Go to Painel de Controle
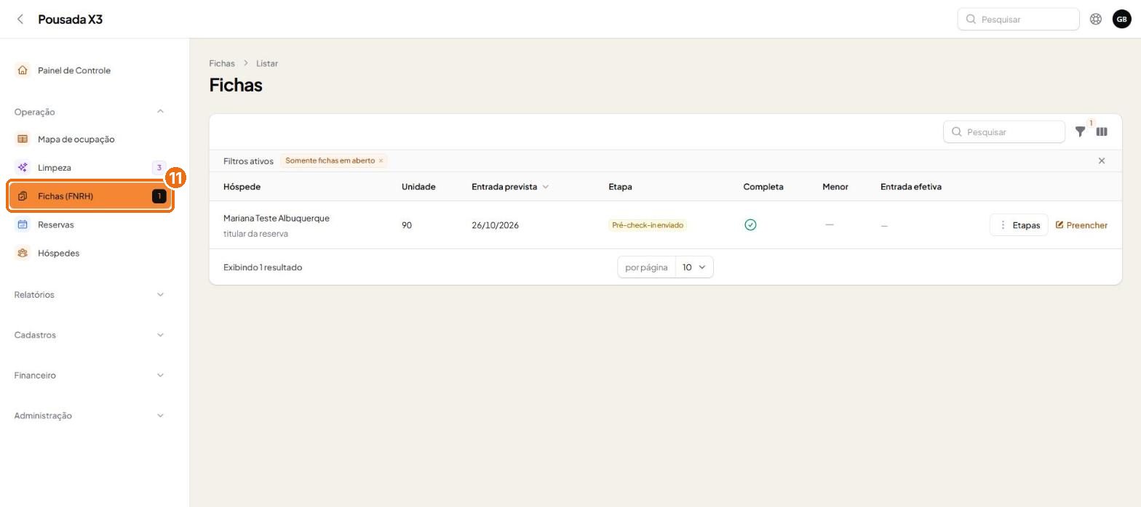 coord(90,70)
